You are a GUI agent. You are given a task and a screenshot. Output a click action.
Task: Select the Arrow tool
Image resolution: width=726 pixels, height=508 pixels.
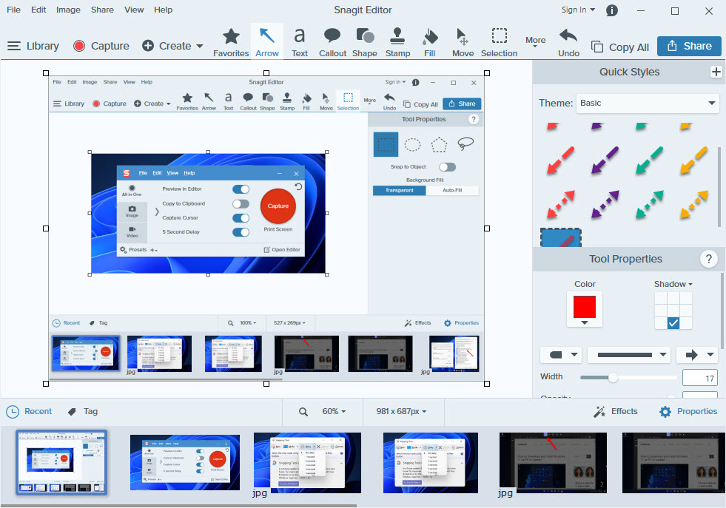coord(267,43)
